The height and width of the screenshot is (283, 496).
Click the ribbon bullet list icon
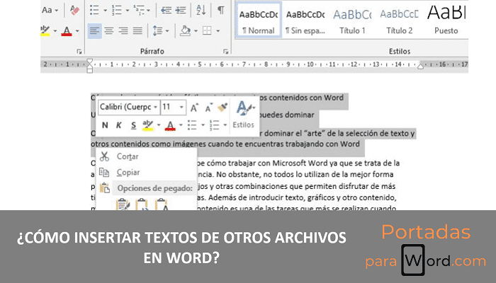pos(94,10)
